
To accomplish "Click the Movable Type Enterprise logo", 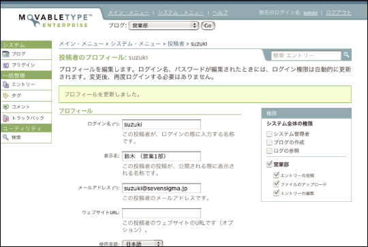I will tap(55, 20).
